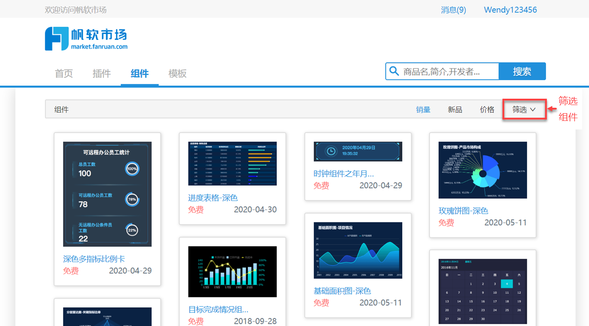589x326 pixels.
Task: Open the 首页 tab
Action: [x=64, y=73]
